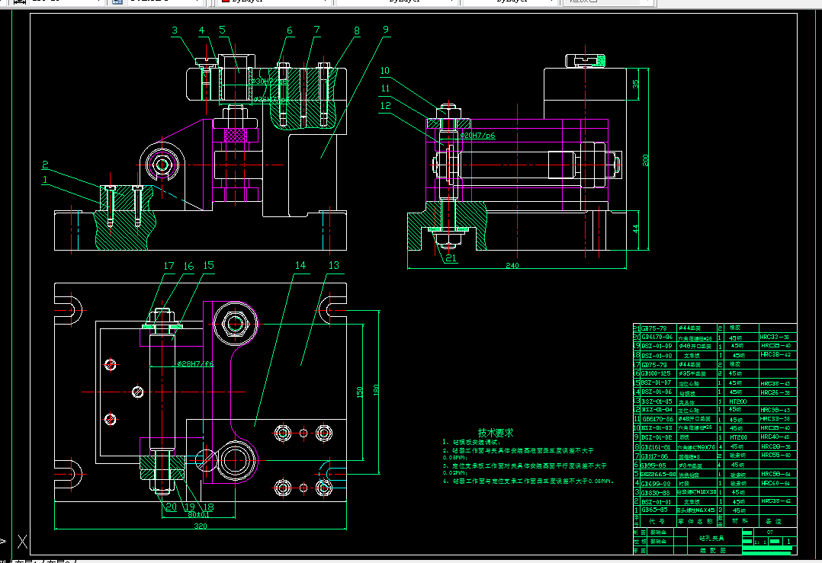Click the 钻孔夹具 title block text
Screen dimensions: 822x563
711,539
